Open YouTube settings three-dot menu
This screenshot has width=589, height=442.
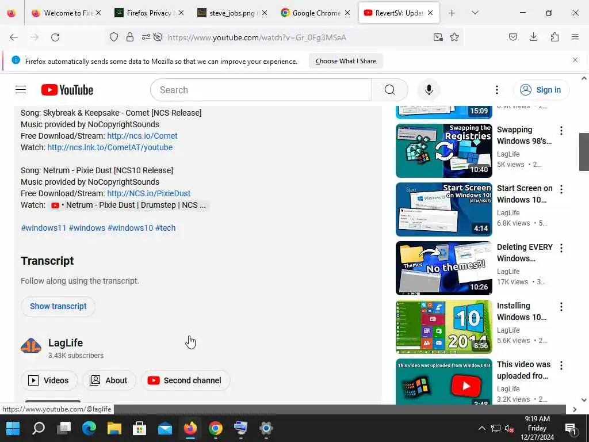point(496,90)
